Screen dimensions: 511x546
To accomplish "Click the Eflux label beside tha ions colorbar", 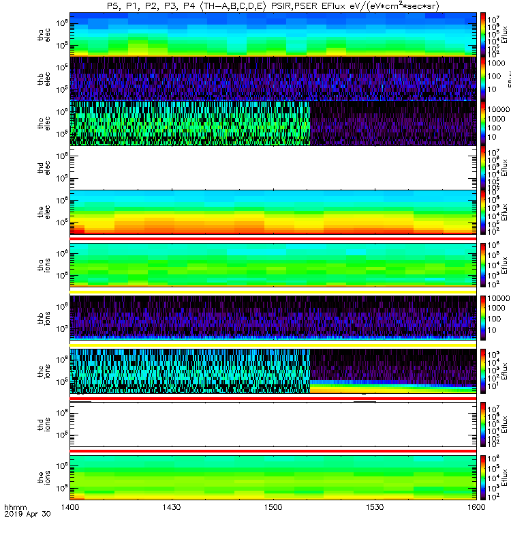I will 504,265.
